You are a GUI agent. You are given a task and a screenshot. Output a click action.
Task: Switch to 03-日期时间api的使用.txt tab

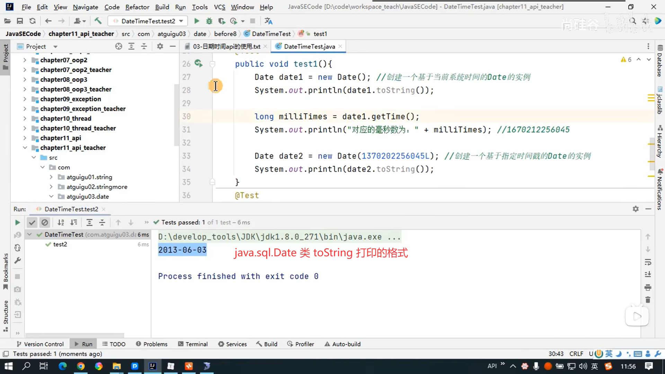point(226,46)
